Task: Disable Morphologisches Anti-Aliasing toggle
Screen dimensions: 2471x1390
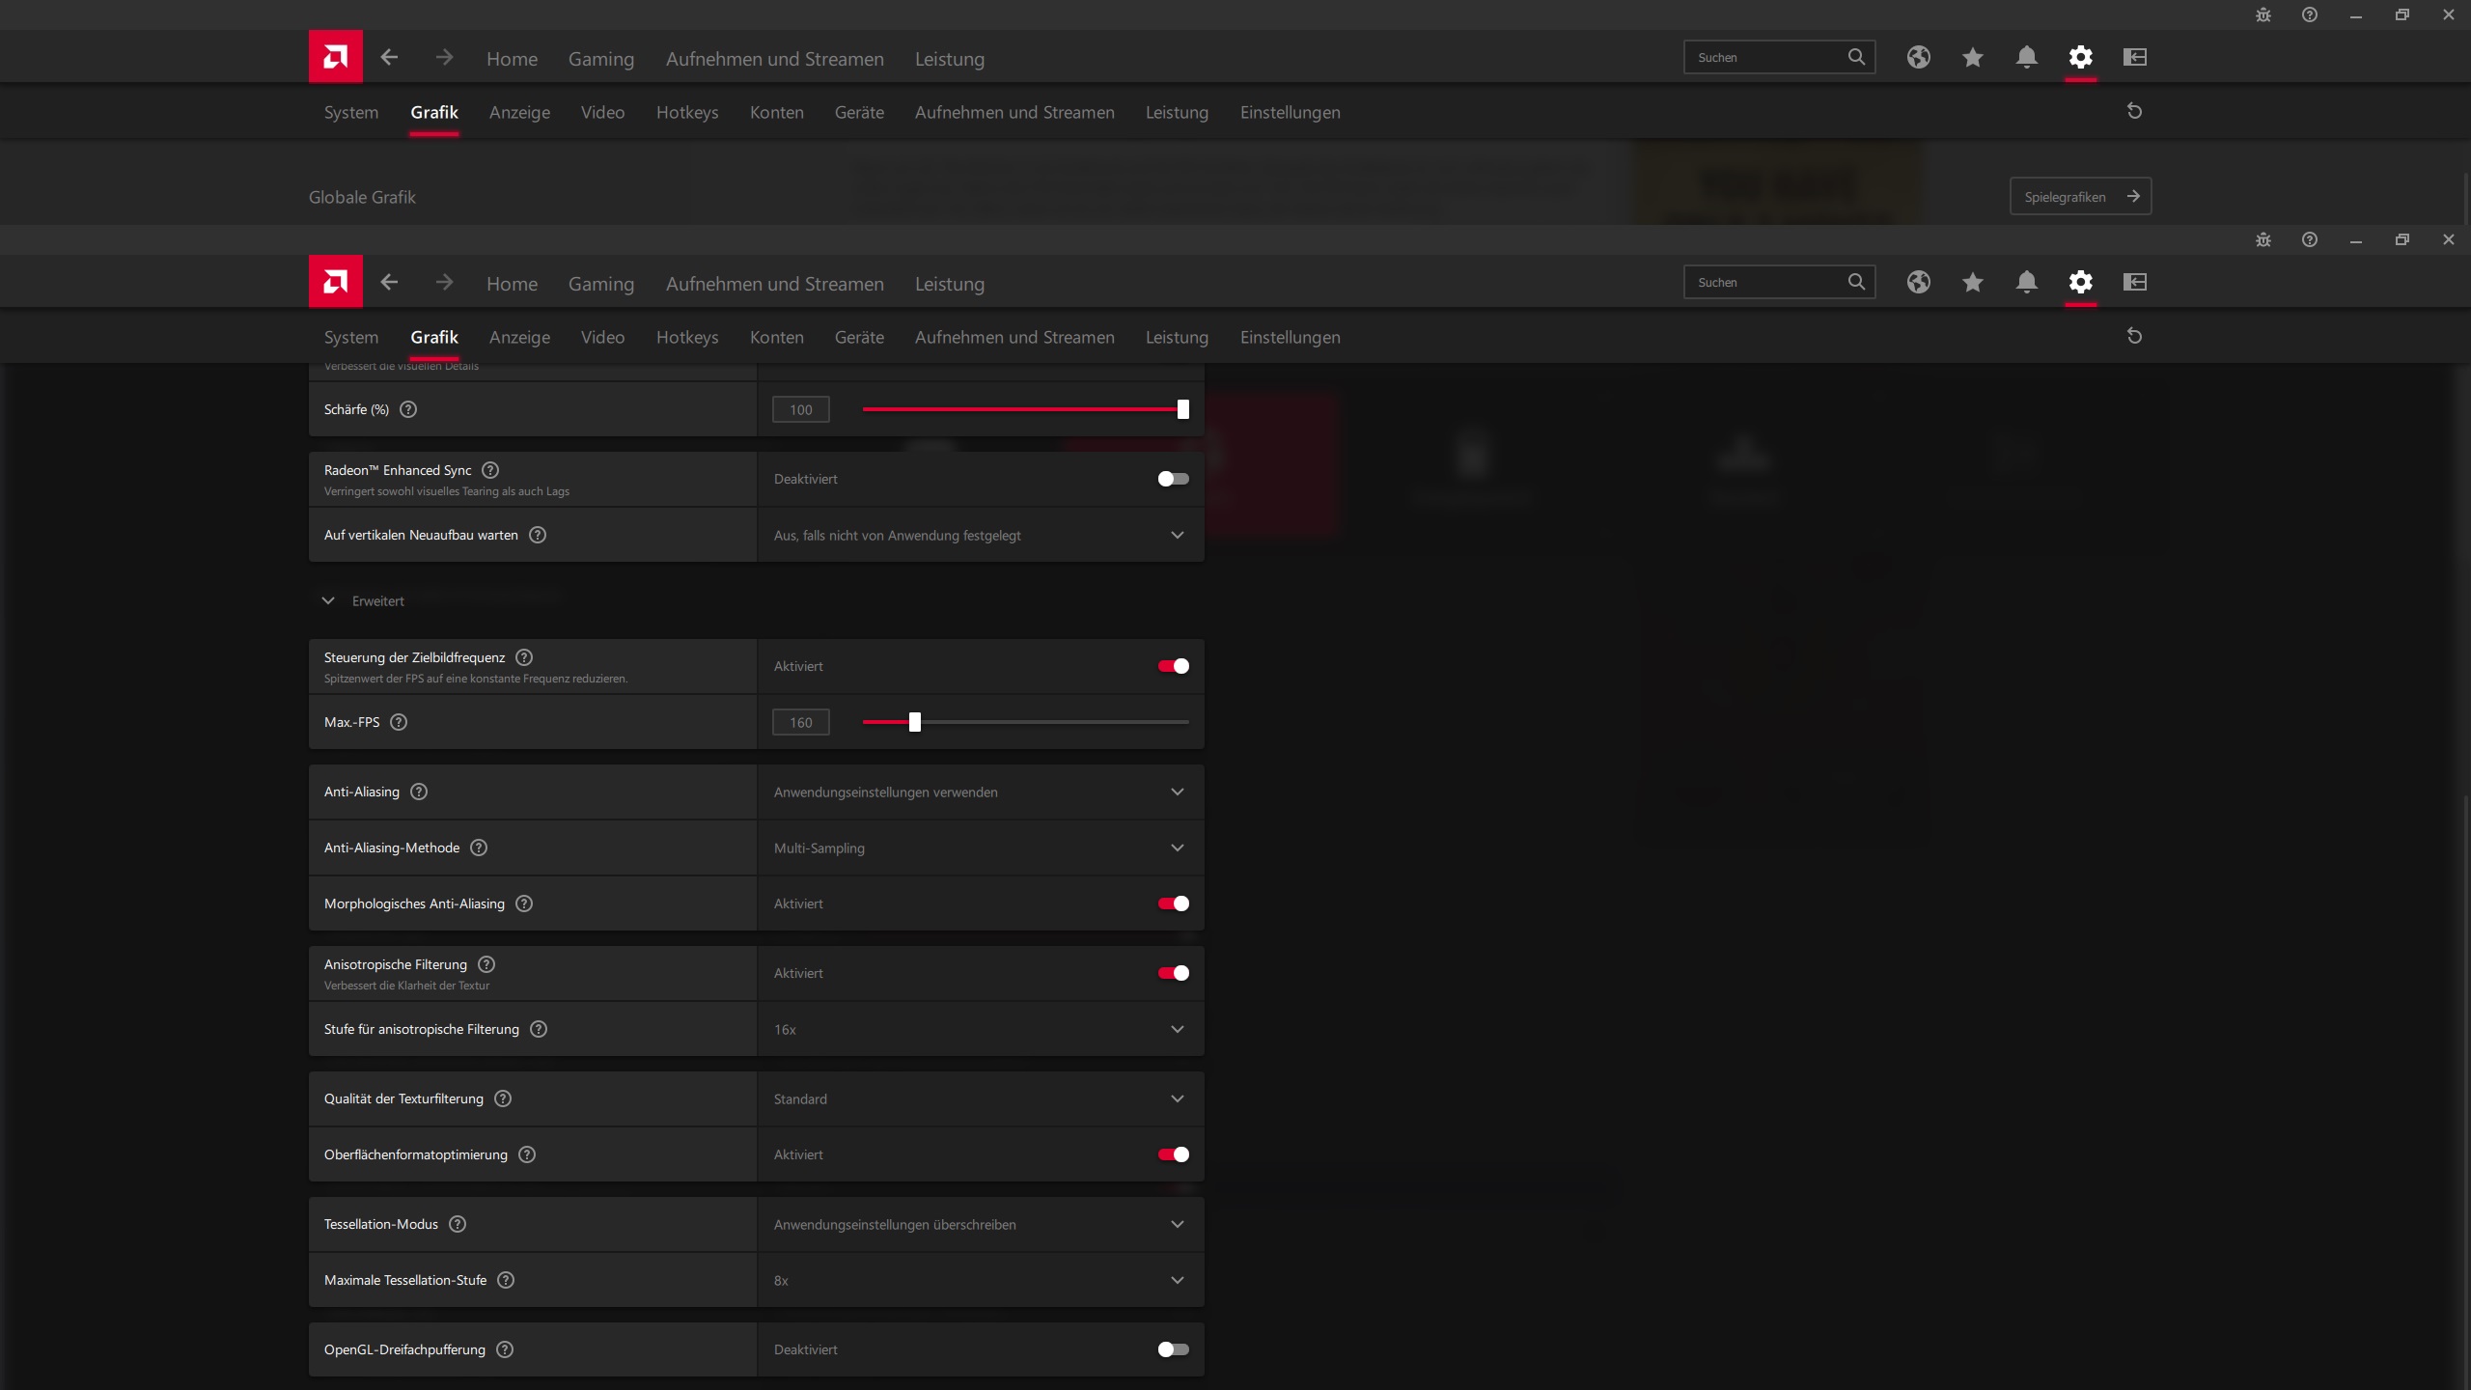Action: pyautogui.click(x=1173, y=903)
